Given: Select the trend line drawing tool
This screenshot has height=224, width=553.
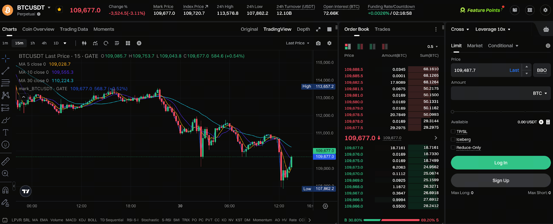Looking at the screenshot, I should point(6,71).
